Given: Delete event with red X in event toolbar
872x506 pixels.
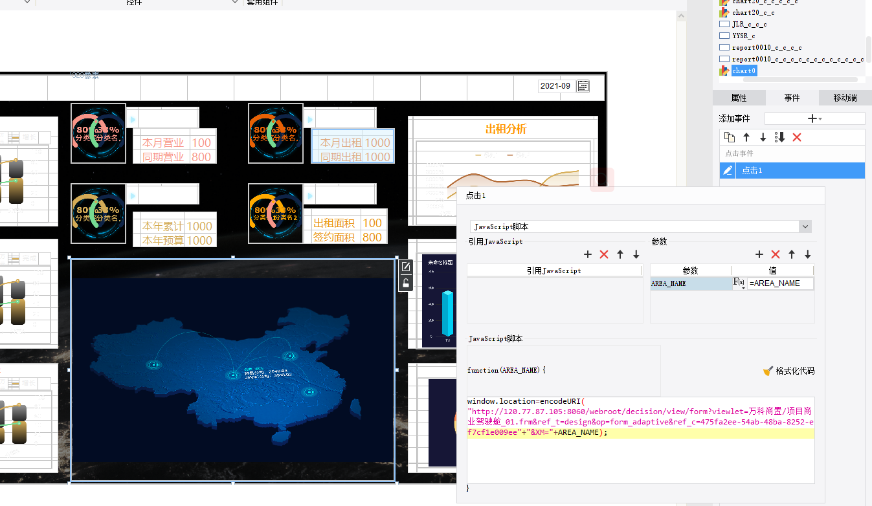Looking at the screenshot, I should click(797, 137).
